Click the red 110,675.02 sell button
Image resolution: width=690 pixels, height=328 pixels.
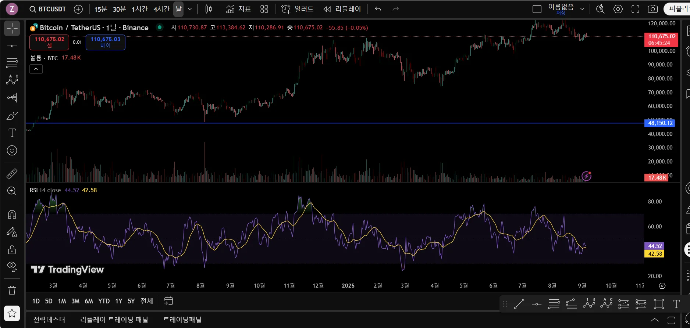click(49, 42)
